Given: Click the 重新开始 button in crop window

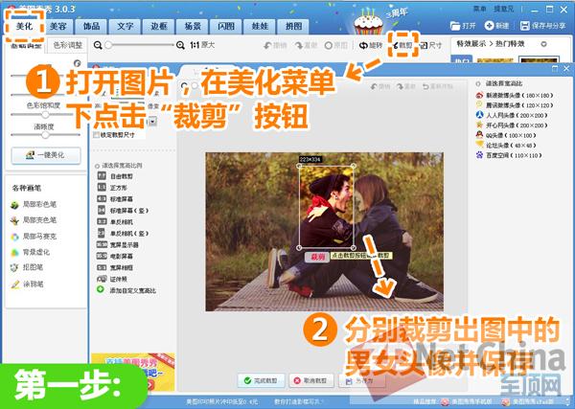Looking at the screenshot, I should click(438, 86).
